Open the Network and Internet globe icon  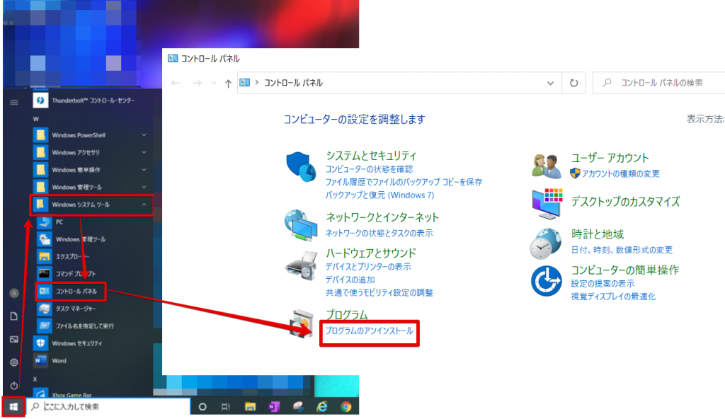click(301, 225)
